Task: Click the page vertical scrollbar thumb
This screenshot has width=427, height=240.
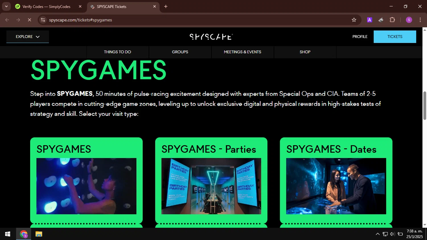Action: pyautogui.click(x=425, y=106)
